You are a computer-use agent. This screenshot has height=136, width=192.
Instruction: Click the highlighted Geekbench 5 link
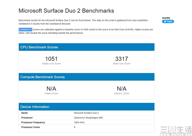tap(25, 30)
